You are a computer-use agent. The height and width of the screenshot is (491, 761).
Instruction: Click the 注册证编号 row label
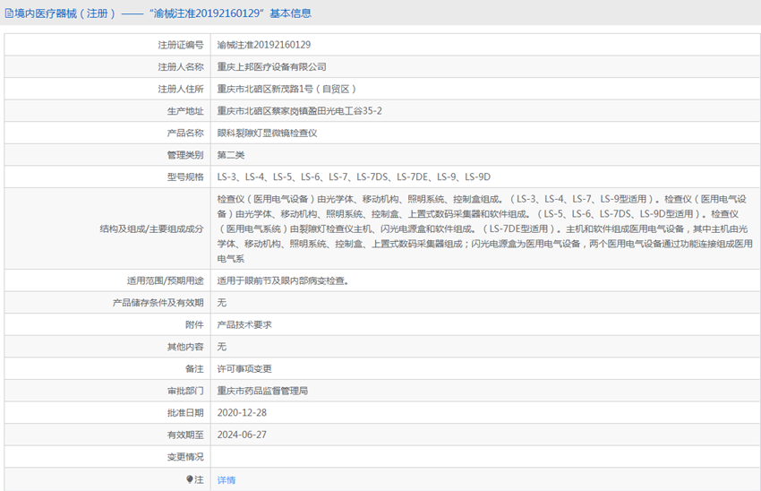pyautogui.click(x=181, y=45)
